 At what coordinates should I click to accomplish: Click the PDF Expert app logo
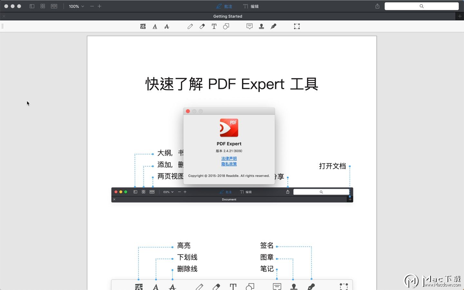click(229, 128)
